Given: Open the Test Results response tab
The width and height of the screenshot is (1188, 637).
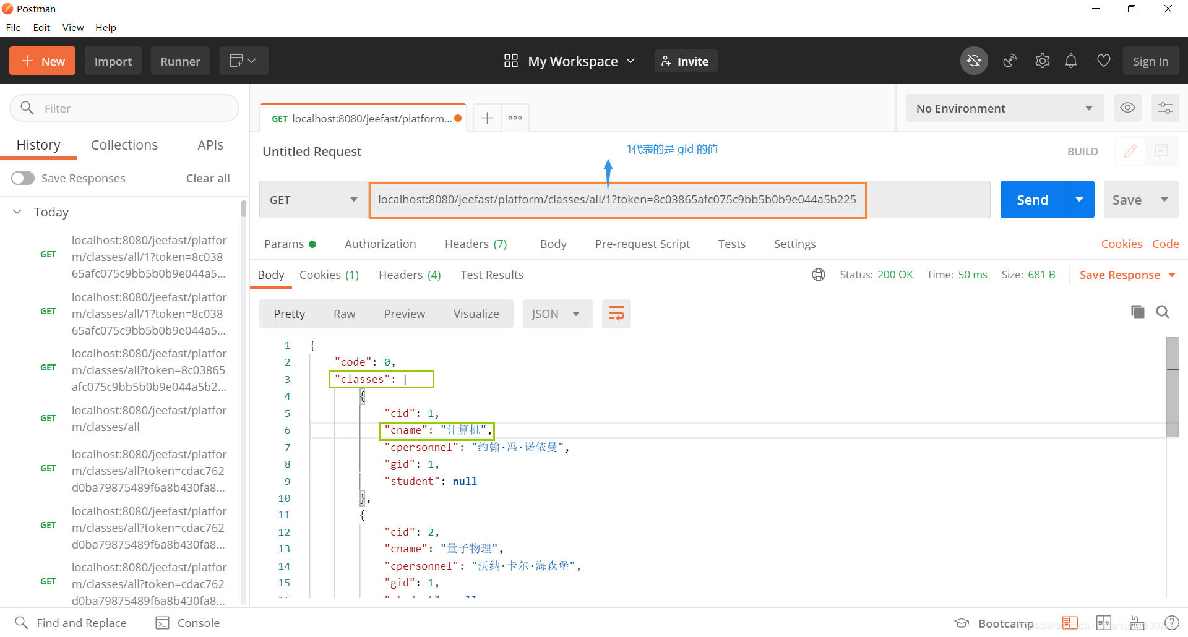Looking at the screenshot, I should pyautogui.click(x=492, y=275).
